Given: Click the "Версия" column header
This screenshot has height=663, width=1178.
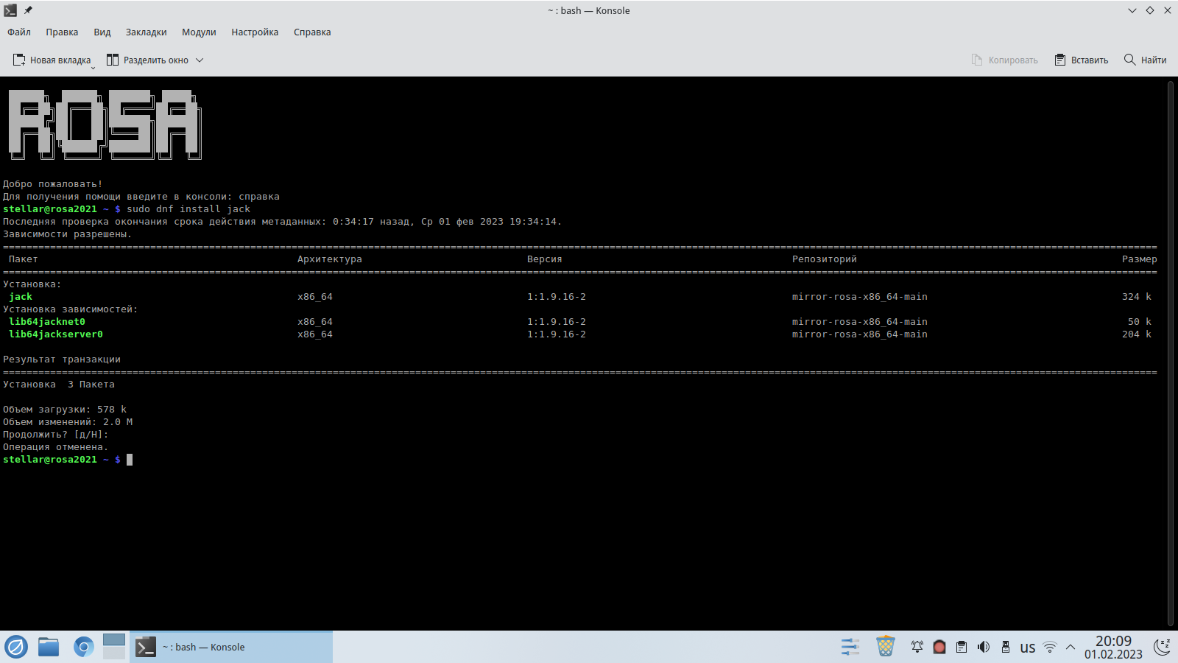Looking at the screenshot, I should tap(545, 259).
